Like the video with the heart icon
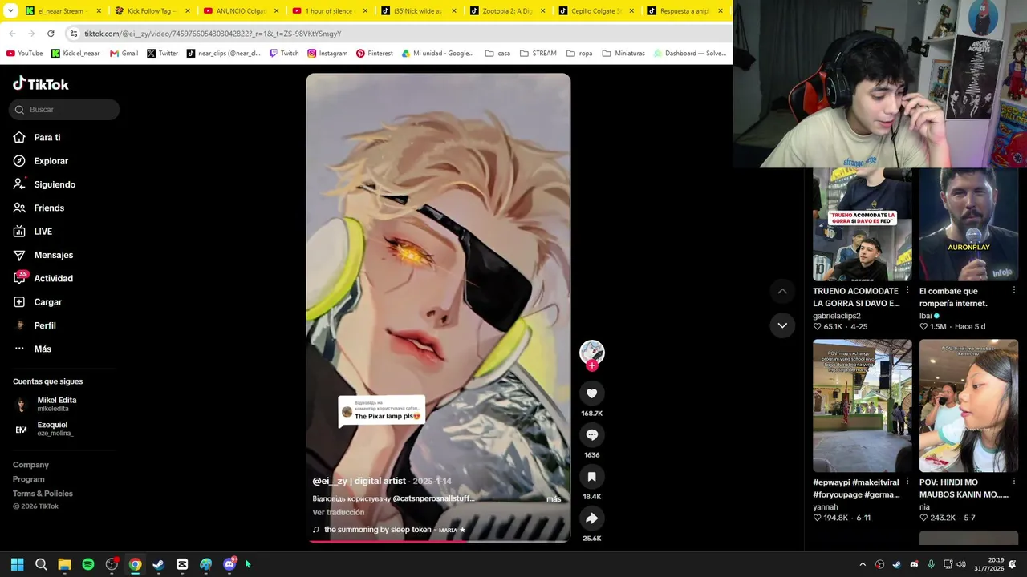The image size is (1027, 577). (x=591, y=393)
